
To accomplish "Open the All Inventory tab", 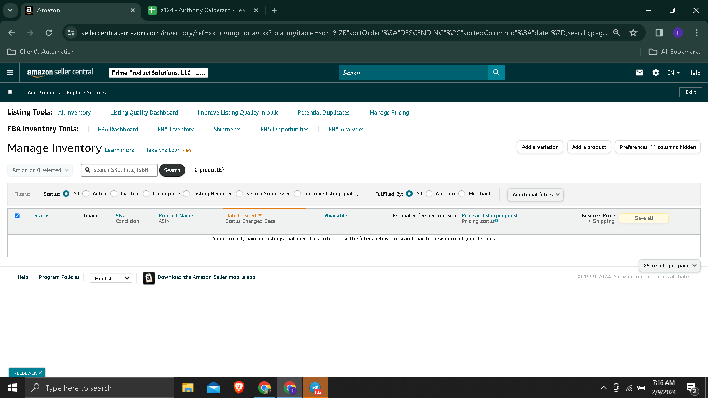I will point(74,112).
